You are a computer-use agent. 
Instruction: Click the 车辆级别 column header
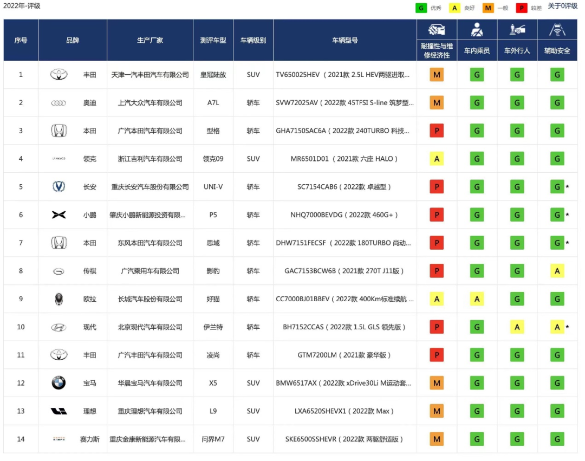253,40
